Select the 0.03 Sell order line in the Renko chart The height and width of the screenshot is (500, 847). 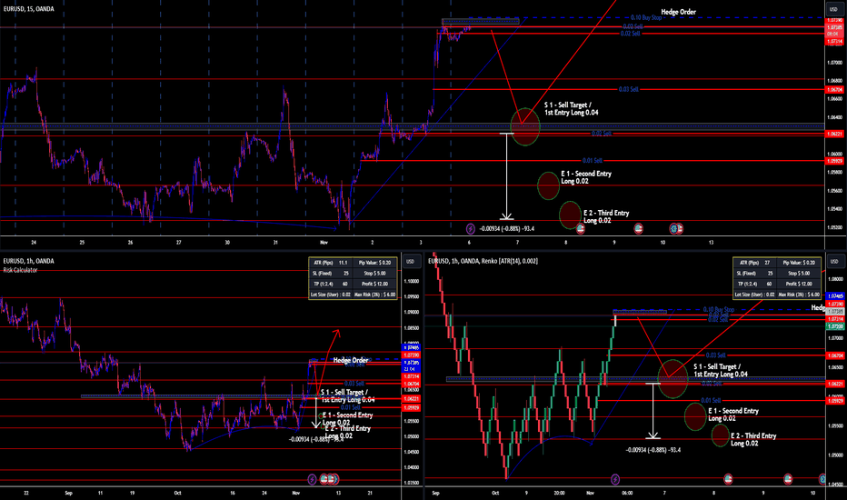coord(716,355)
